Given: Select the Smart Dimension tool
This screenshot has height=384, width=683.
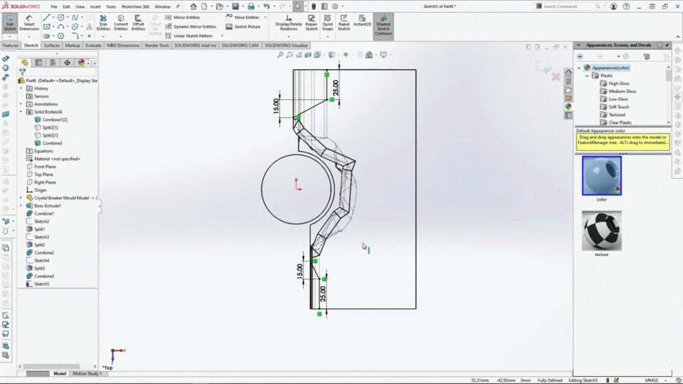Looking at the screenshot, I should (x=29, y=23).
